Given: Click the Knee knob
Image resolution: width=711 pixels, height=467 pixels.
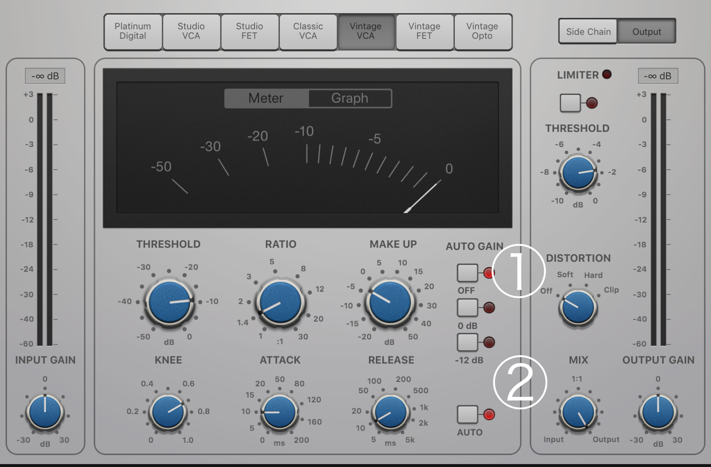Looking at the screenshot, I should 168,412.
